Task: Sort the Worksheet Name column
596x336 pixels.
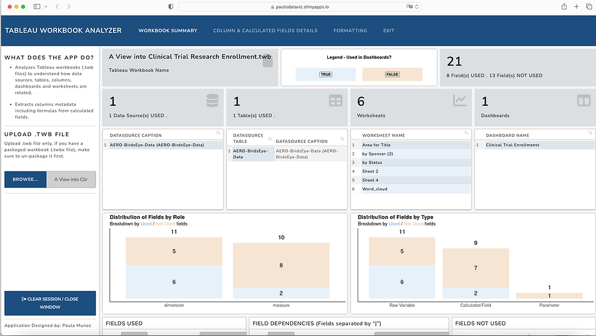Action: [x=466, y=133]
